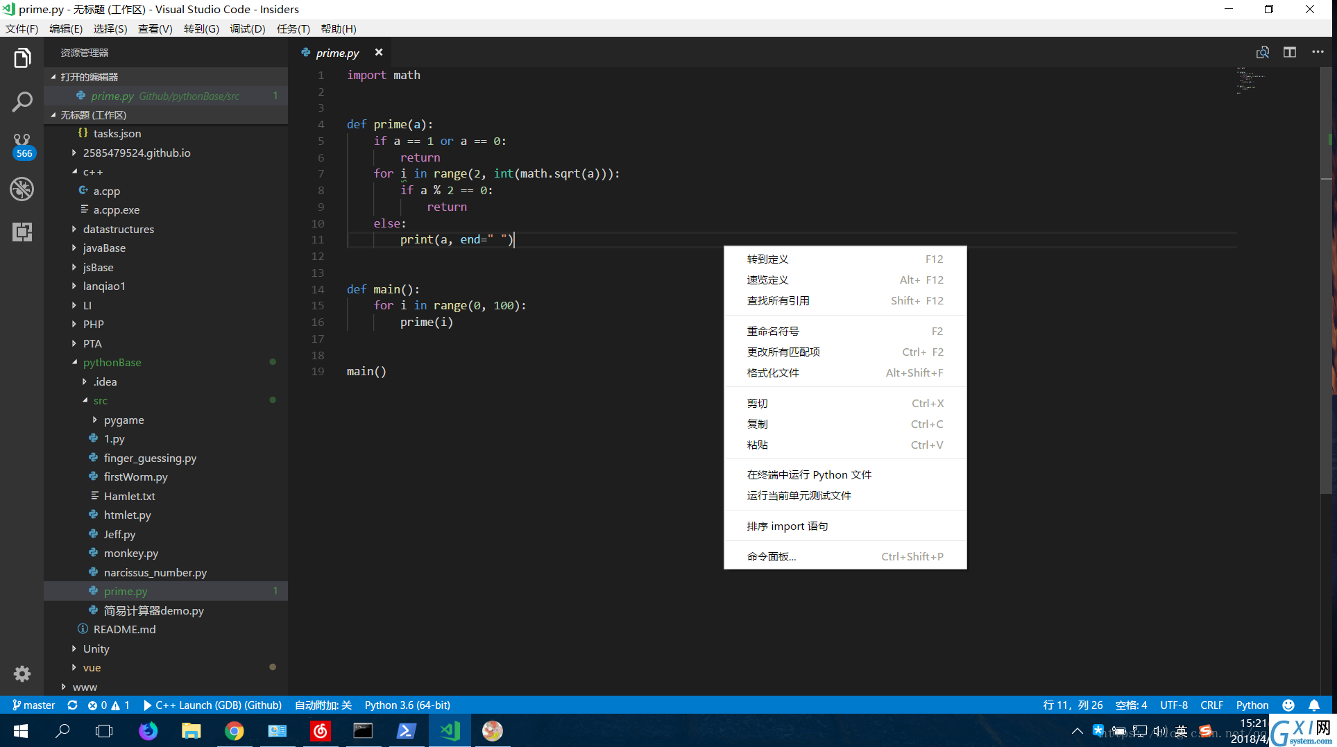This screenshot has width=1337, height=747.
Task: Click the master branch indicator
Action: point(34,705)
